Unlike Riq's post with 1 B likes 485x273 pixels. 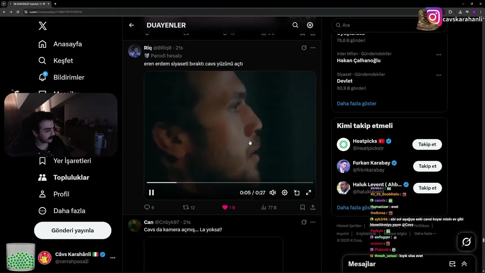(228, 207)
